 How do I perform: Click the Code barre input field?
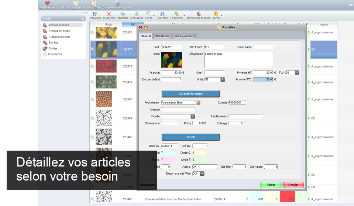click(x=263, y=47)
